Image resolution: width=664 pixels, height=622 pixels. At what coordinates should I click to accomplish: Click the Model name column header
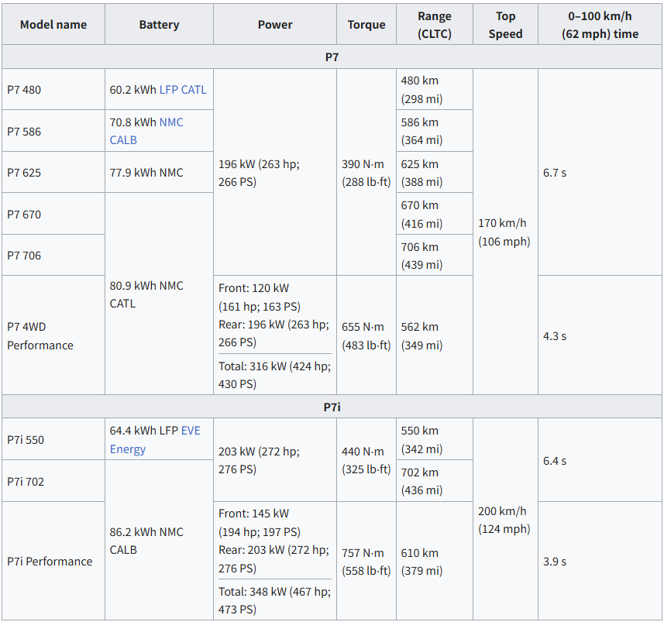point(53,25)
